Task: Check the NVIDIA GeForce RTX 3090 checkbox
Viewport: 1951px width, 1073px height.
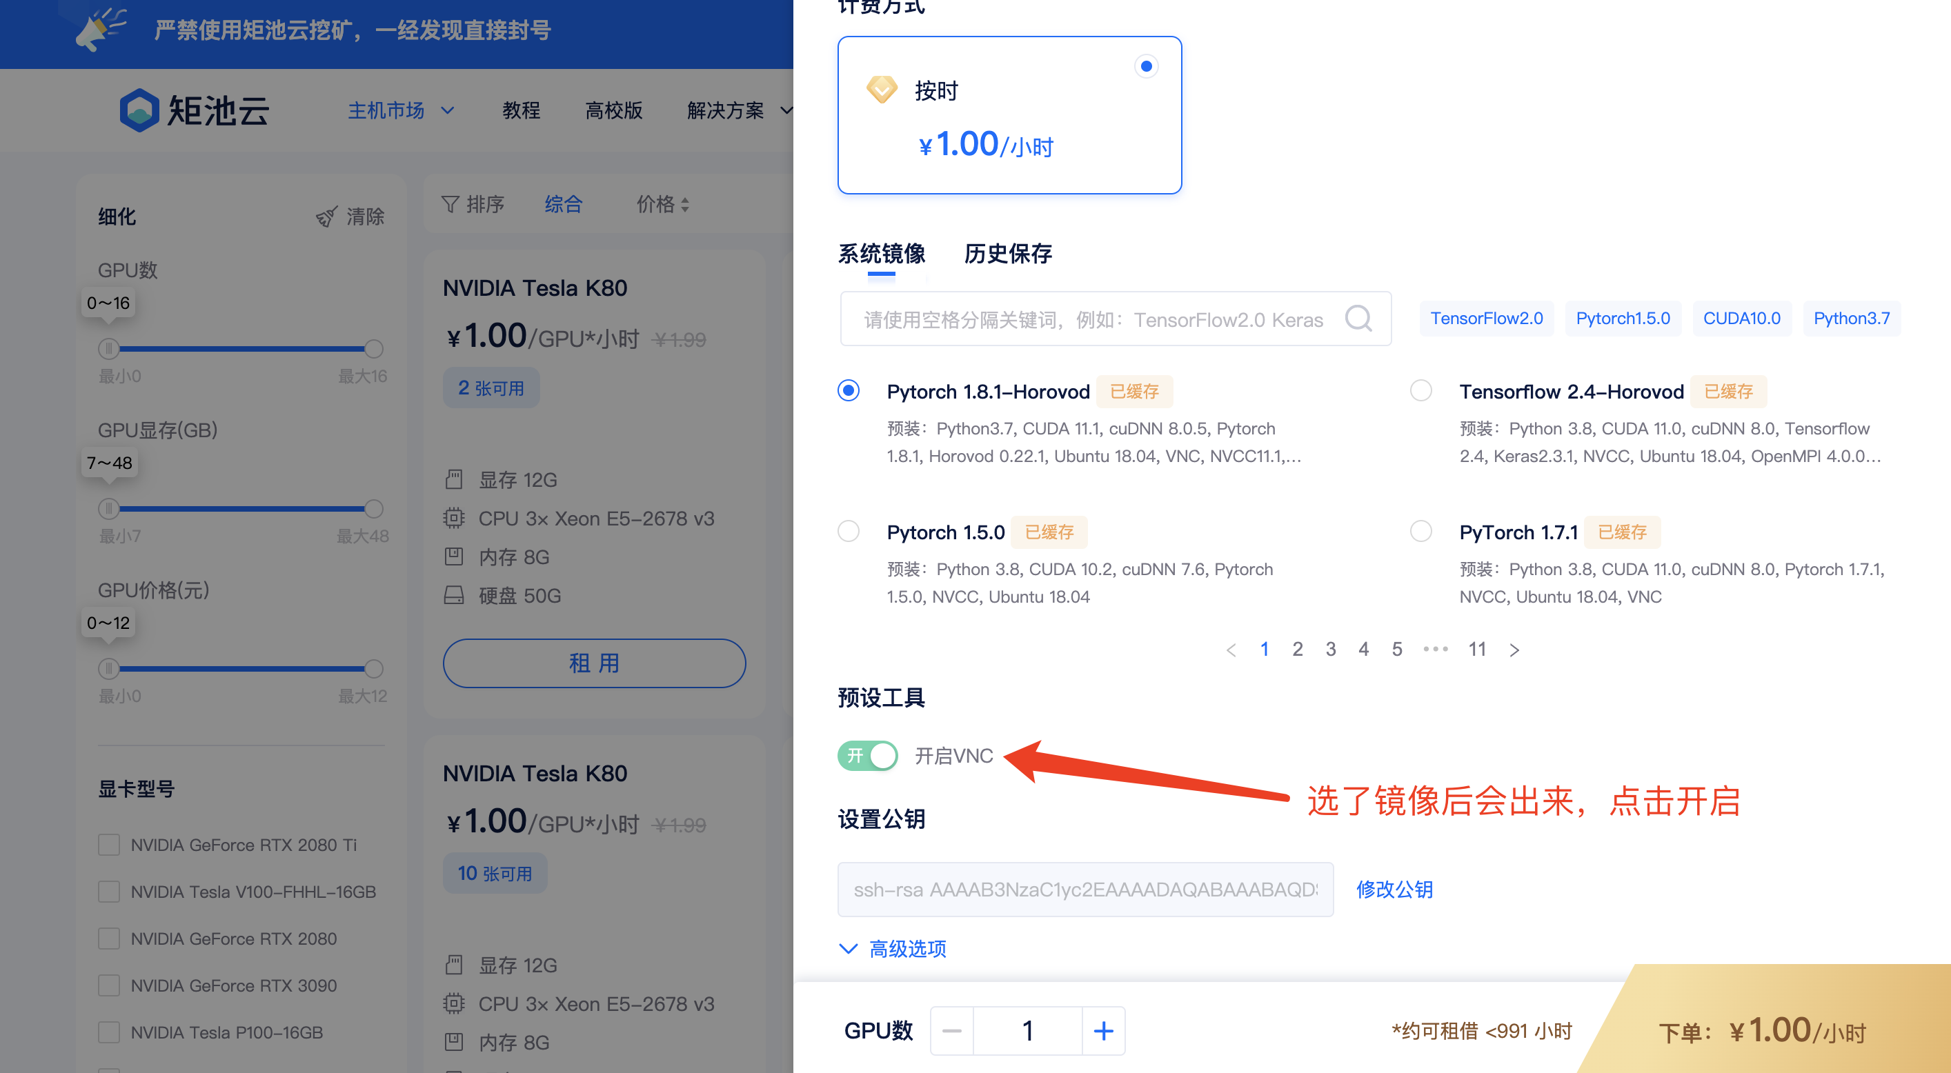Action: (109, 985)
